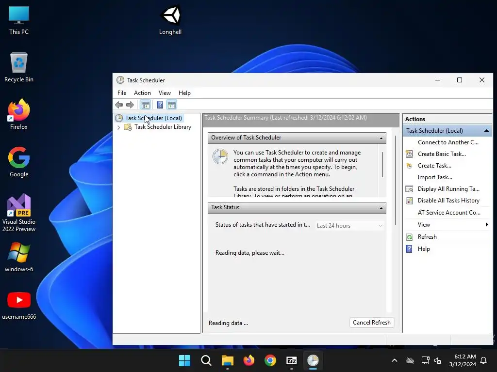Collapse Task Scheduler (Local) actions group
Screen dimensions: 497x372
486,131
